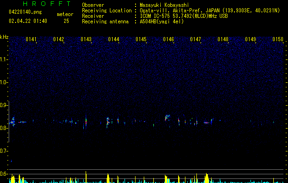Click the 0.9 kHz axis label

pos(4,105)
